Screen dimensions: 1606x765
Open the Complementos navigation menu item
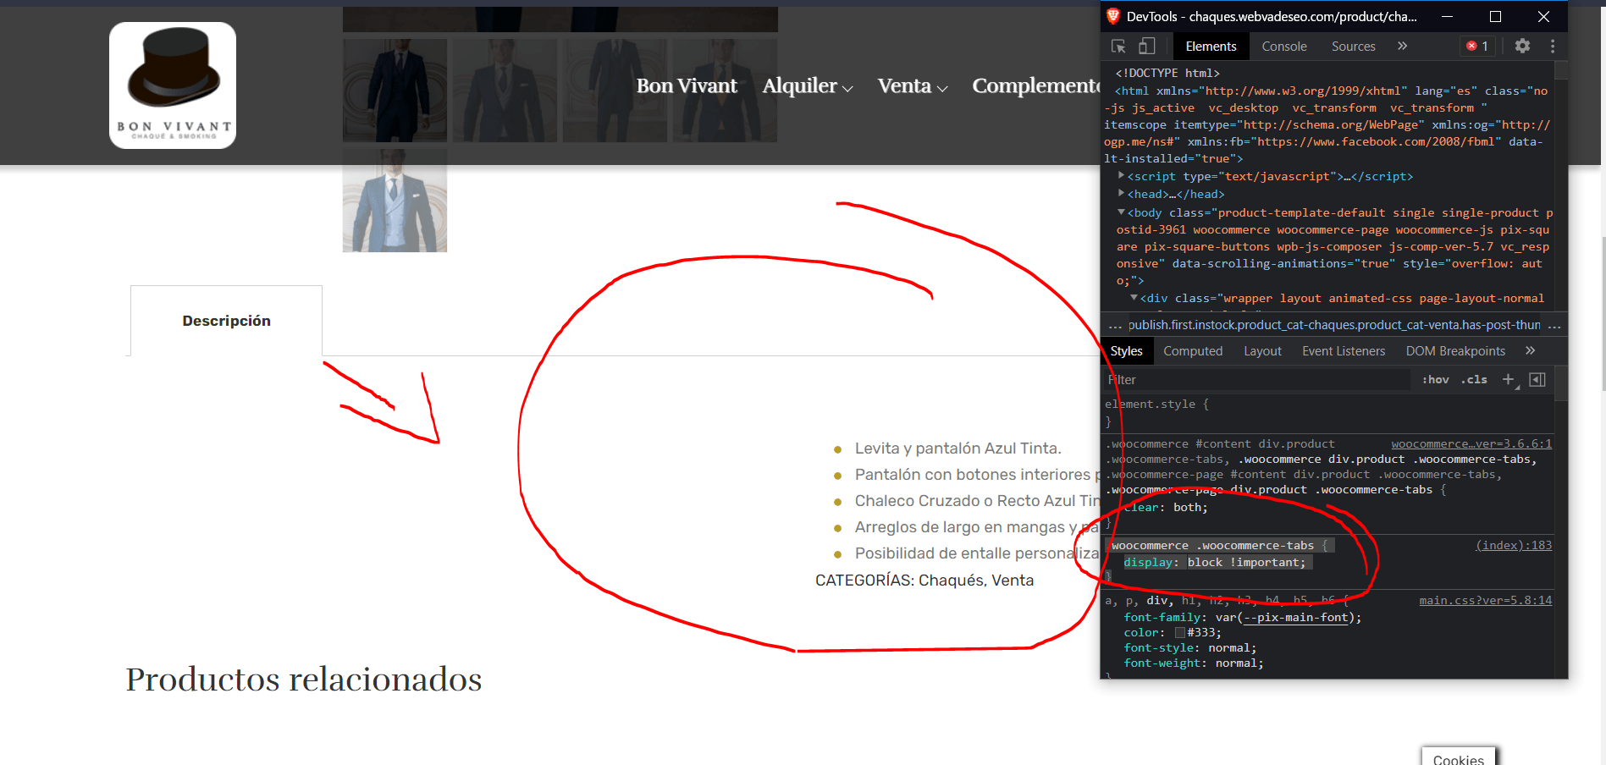(x=1035, y=85)
